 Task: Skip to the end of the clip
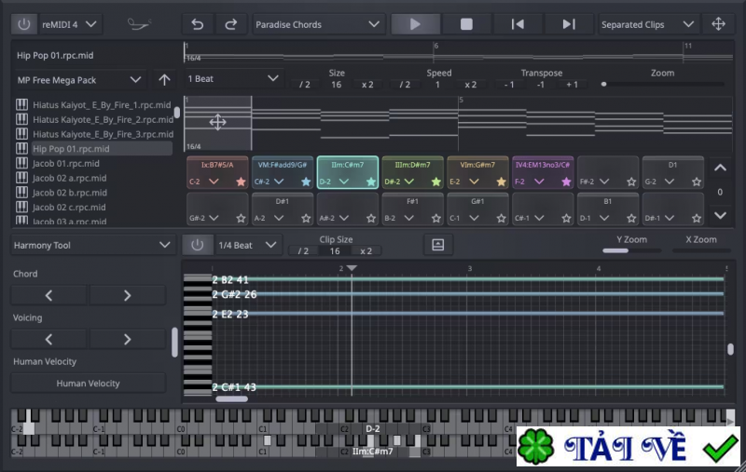click(x=568, y=24)
